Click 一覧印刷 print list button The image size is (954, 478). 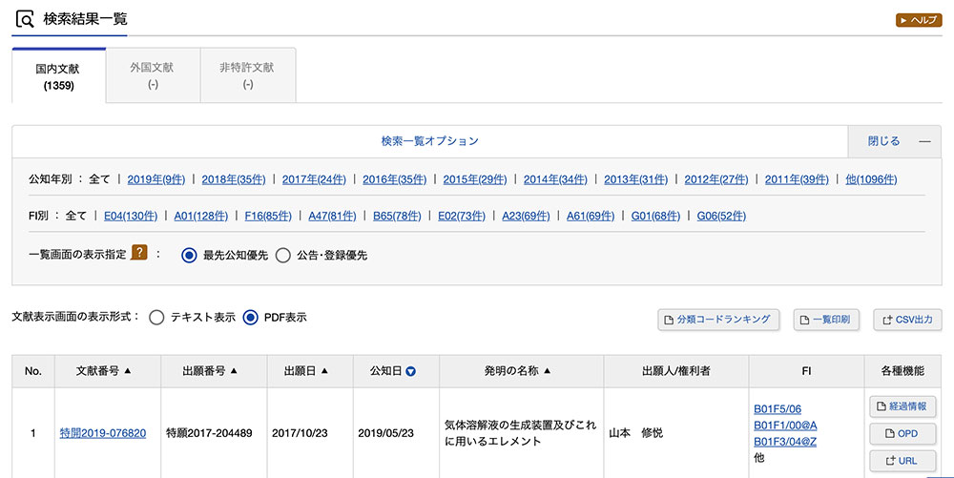coord(825,320)
